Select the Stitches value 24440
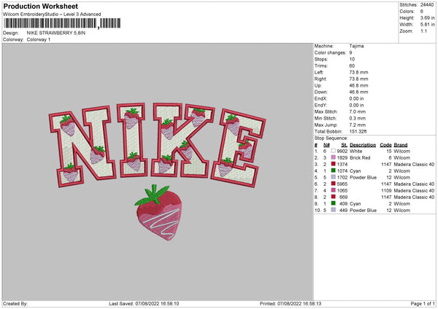Screen dimensions: 438x309 (427, 5)
